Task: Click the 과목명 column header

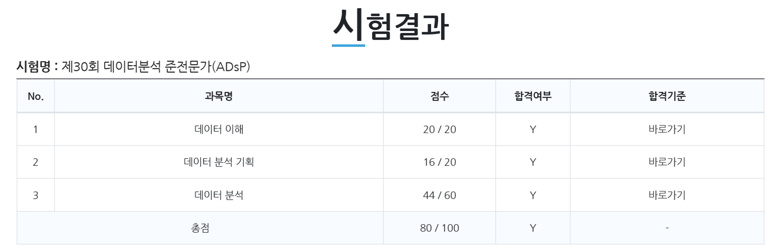Action: tap(219, 96)
